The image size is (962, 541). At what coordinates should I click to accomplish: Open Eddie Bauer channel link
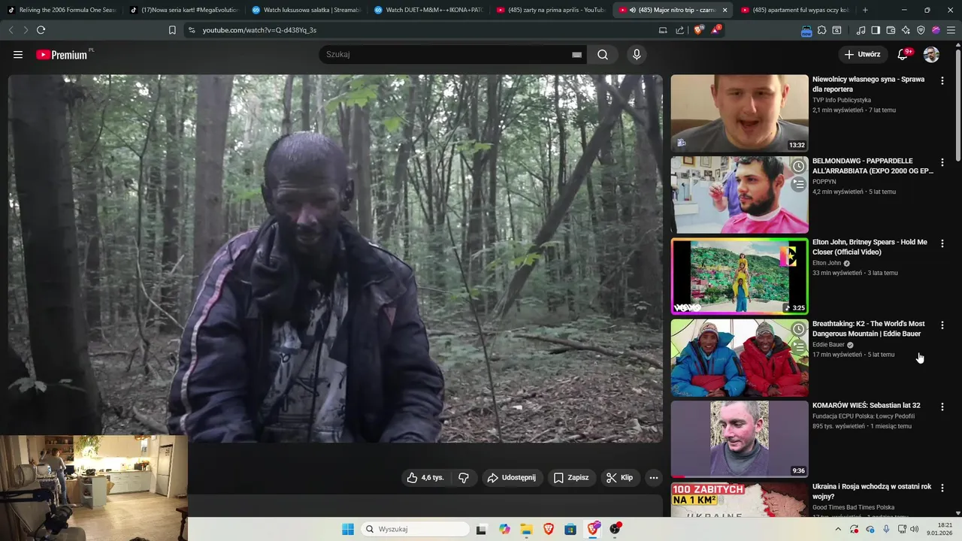pos(828,345)
